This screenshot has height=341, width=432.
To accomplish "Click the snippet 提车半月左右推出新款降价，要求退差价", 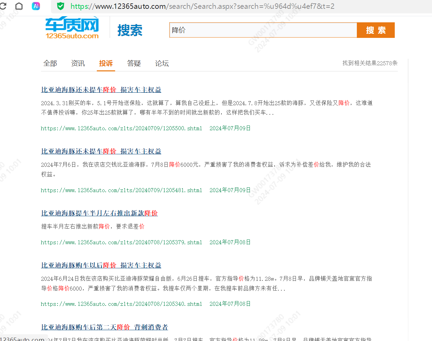I will coord(93,226).
